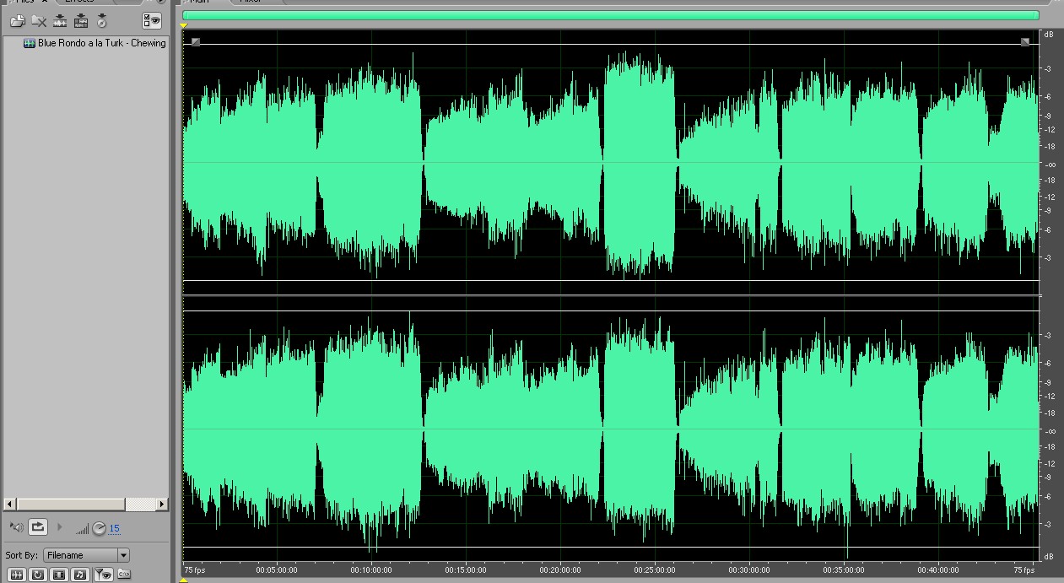Image resolution: width=1064 pixels, height=583 pixels.
Task: Toggle the advanced options eye button
Action: point(152,21)
